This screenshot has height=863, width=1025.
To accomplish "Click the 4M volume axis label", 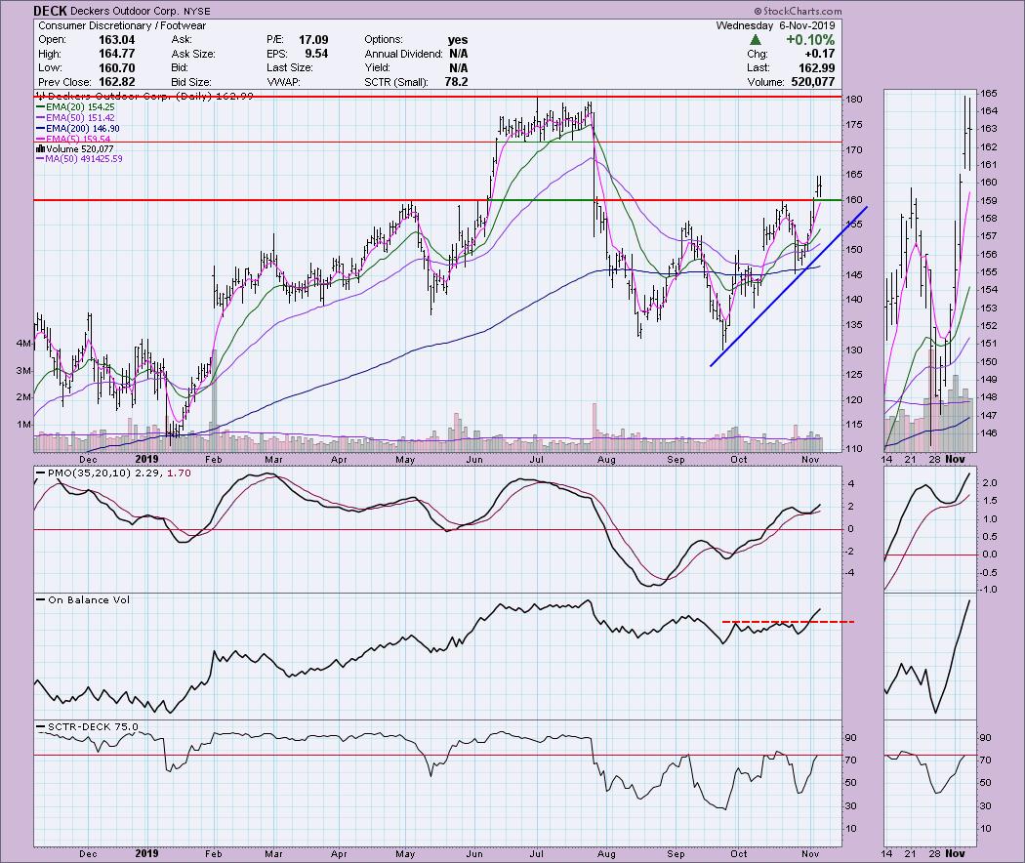I will [x=23, y=344].
